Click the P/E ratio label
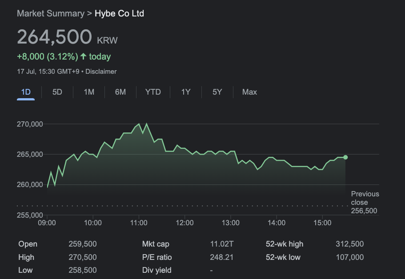 (157, 257)
